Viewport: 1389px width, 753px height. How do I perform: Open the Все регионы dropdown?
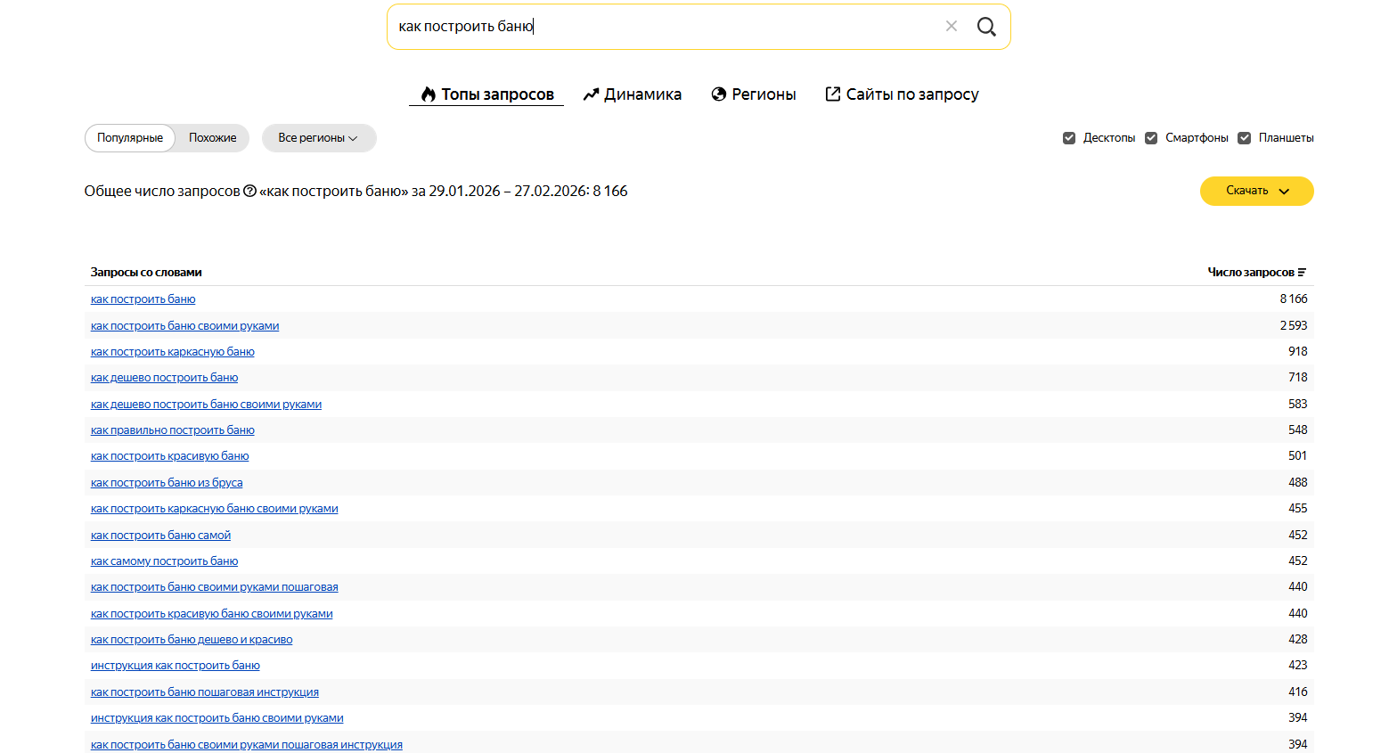[318, 138]
